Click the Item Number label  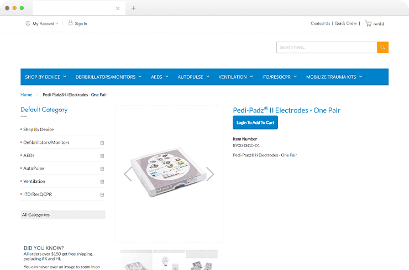click(245, 139)
